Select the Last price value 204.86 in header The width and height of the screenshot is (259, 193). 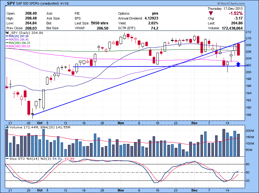point(237,23)
